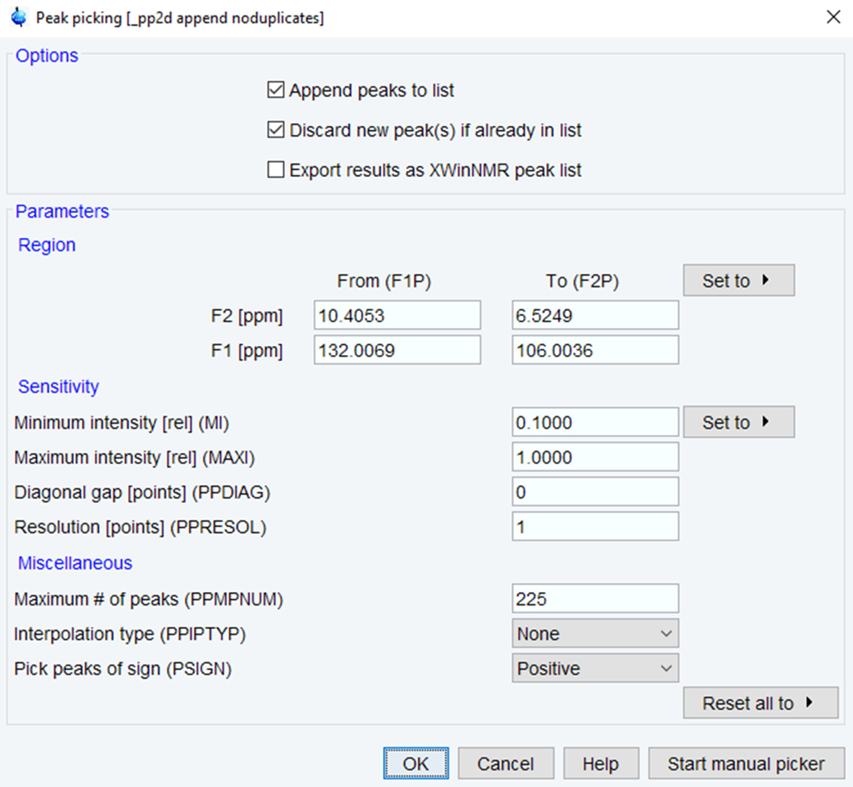Image resolution: width=853 pixels, height=787 pixels.
Task: Cancel the peak picking dialog
Action: pos(506,763)
